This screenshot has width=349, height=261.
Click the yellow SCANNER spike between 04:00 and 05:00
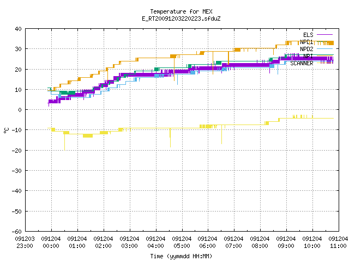tap(170, 138)
